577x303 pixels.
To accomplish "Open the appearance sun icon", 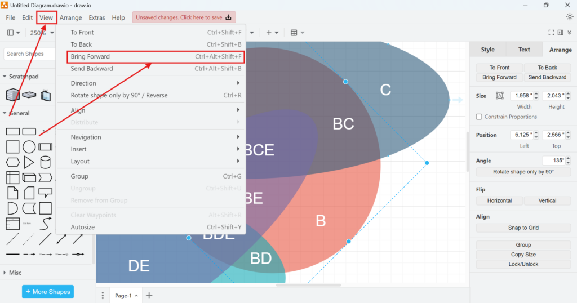I will point(570,17).
